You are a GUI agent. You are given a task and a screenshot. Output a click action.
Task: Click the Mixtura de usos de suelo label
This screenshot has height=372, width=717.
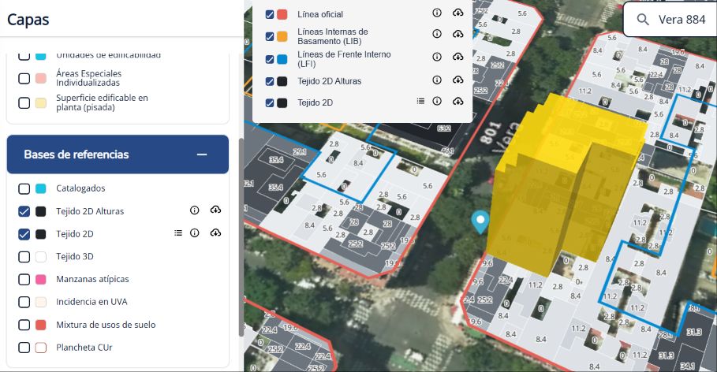106,325
